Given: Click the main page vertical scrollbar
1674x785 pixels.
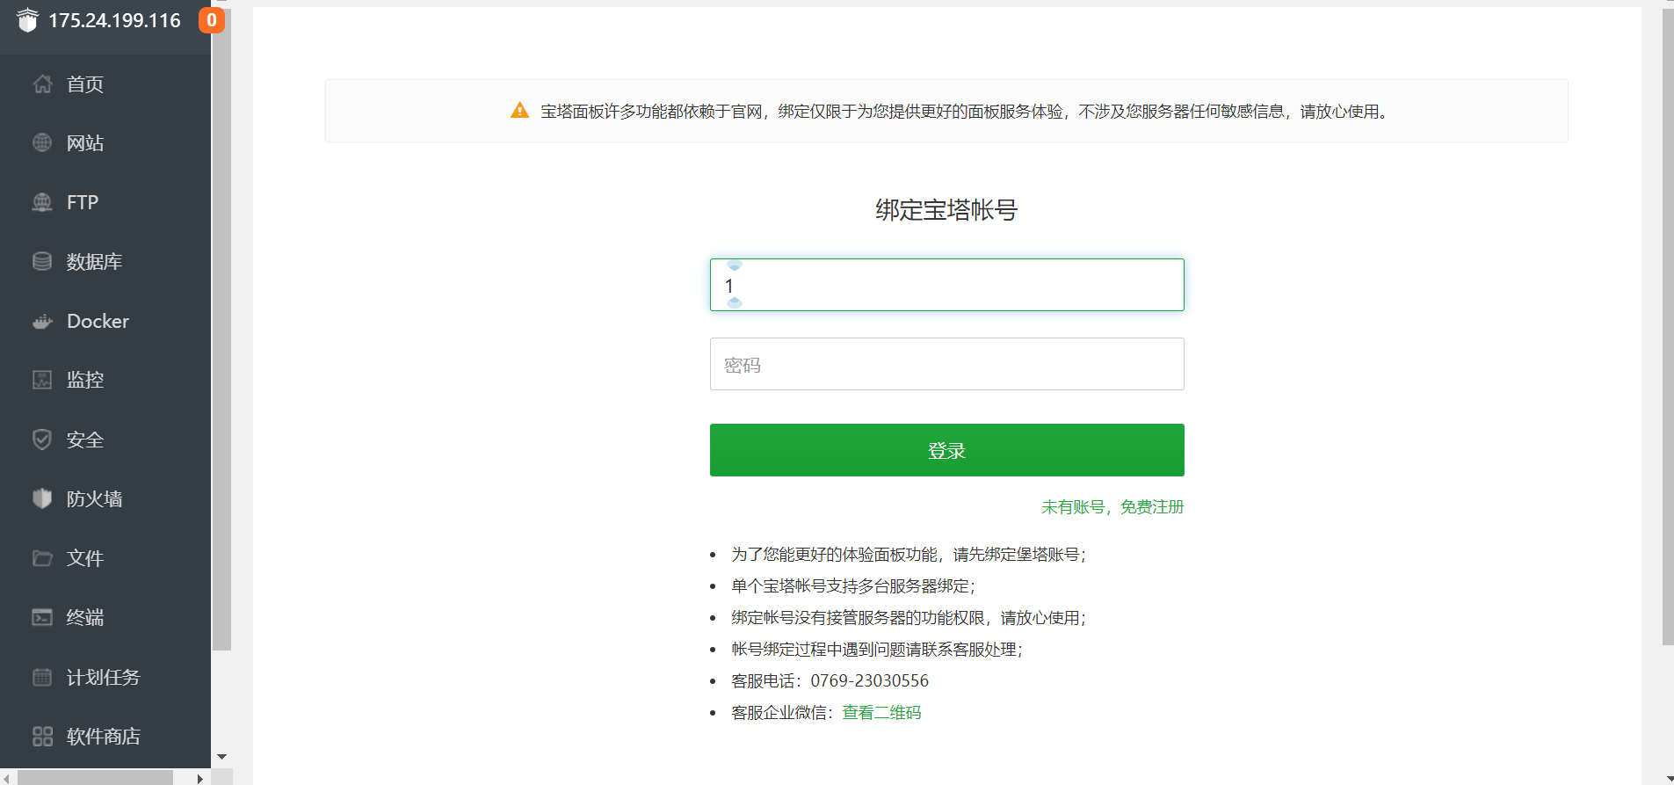Looking at the screenshot, I should click(x=1668, y=327).
